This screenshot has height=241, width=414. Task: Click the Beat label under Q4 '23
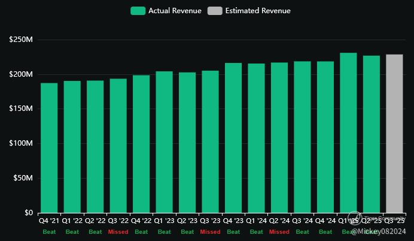click(x=233, y=232)
